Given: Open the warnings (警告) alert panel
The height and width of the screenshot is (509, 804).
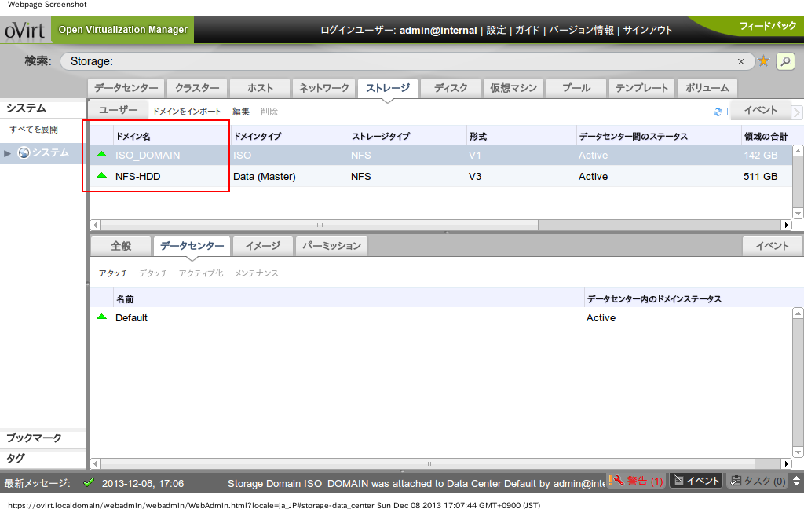Looking at the screenshot, I should tap(637, 481).
